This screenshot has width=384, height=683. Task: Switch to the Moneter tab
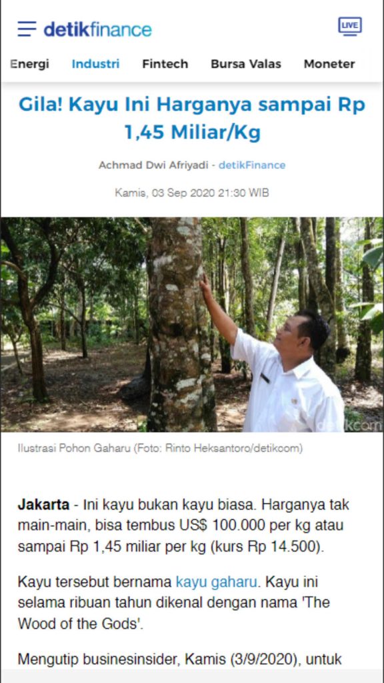click(x=329, y=64)
